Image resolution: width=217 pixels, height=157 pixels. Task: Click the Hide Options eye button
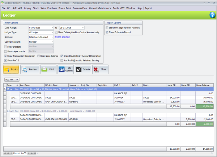click(65, 69)
